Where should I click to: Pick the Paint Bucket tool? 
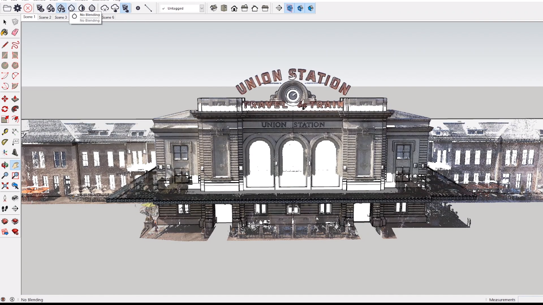[5, 33]
